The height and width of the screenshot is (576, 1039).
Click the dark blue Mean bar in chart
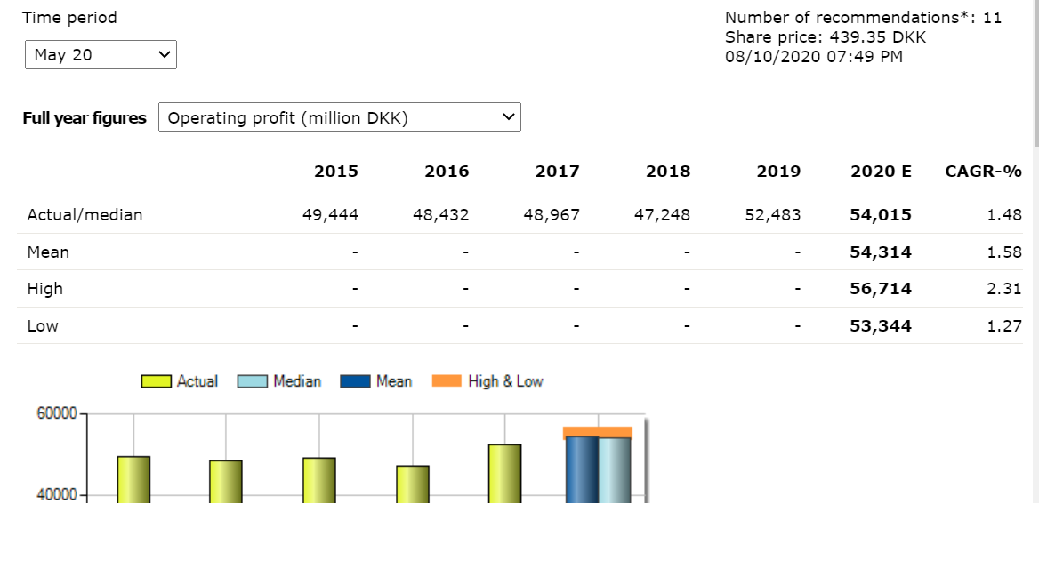(x=582, y=469)
